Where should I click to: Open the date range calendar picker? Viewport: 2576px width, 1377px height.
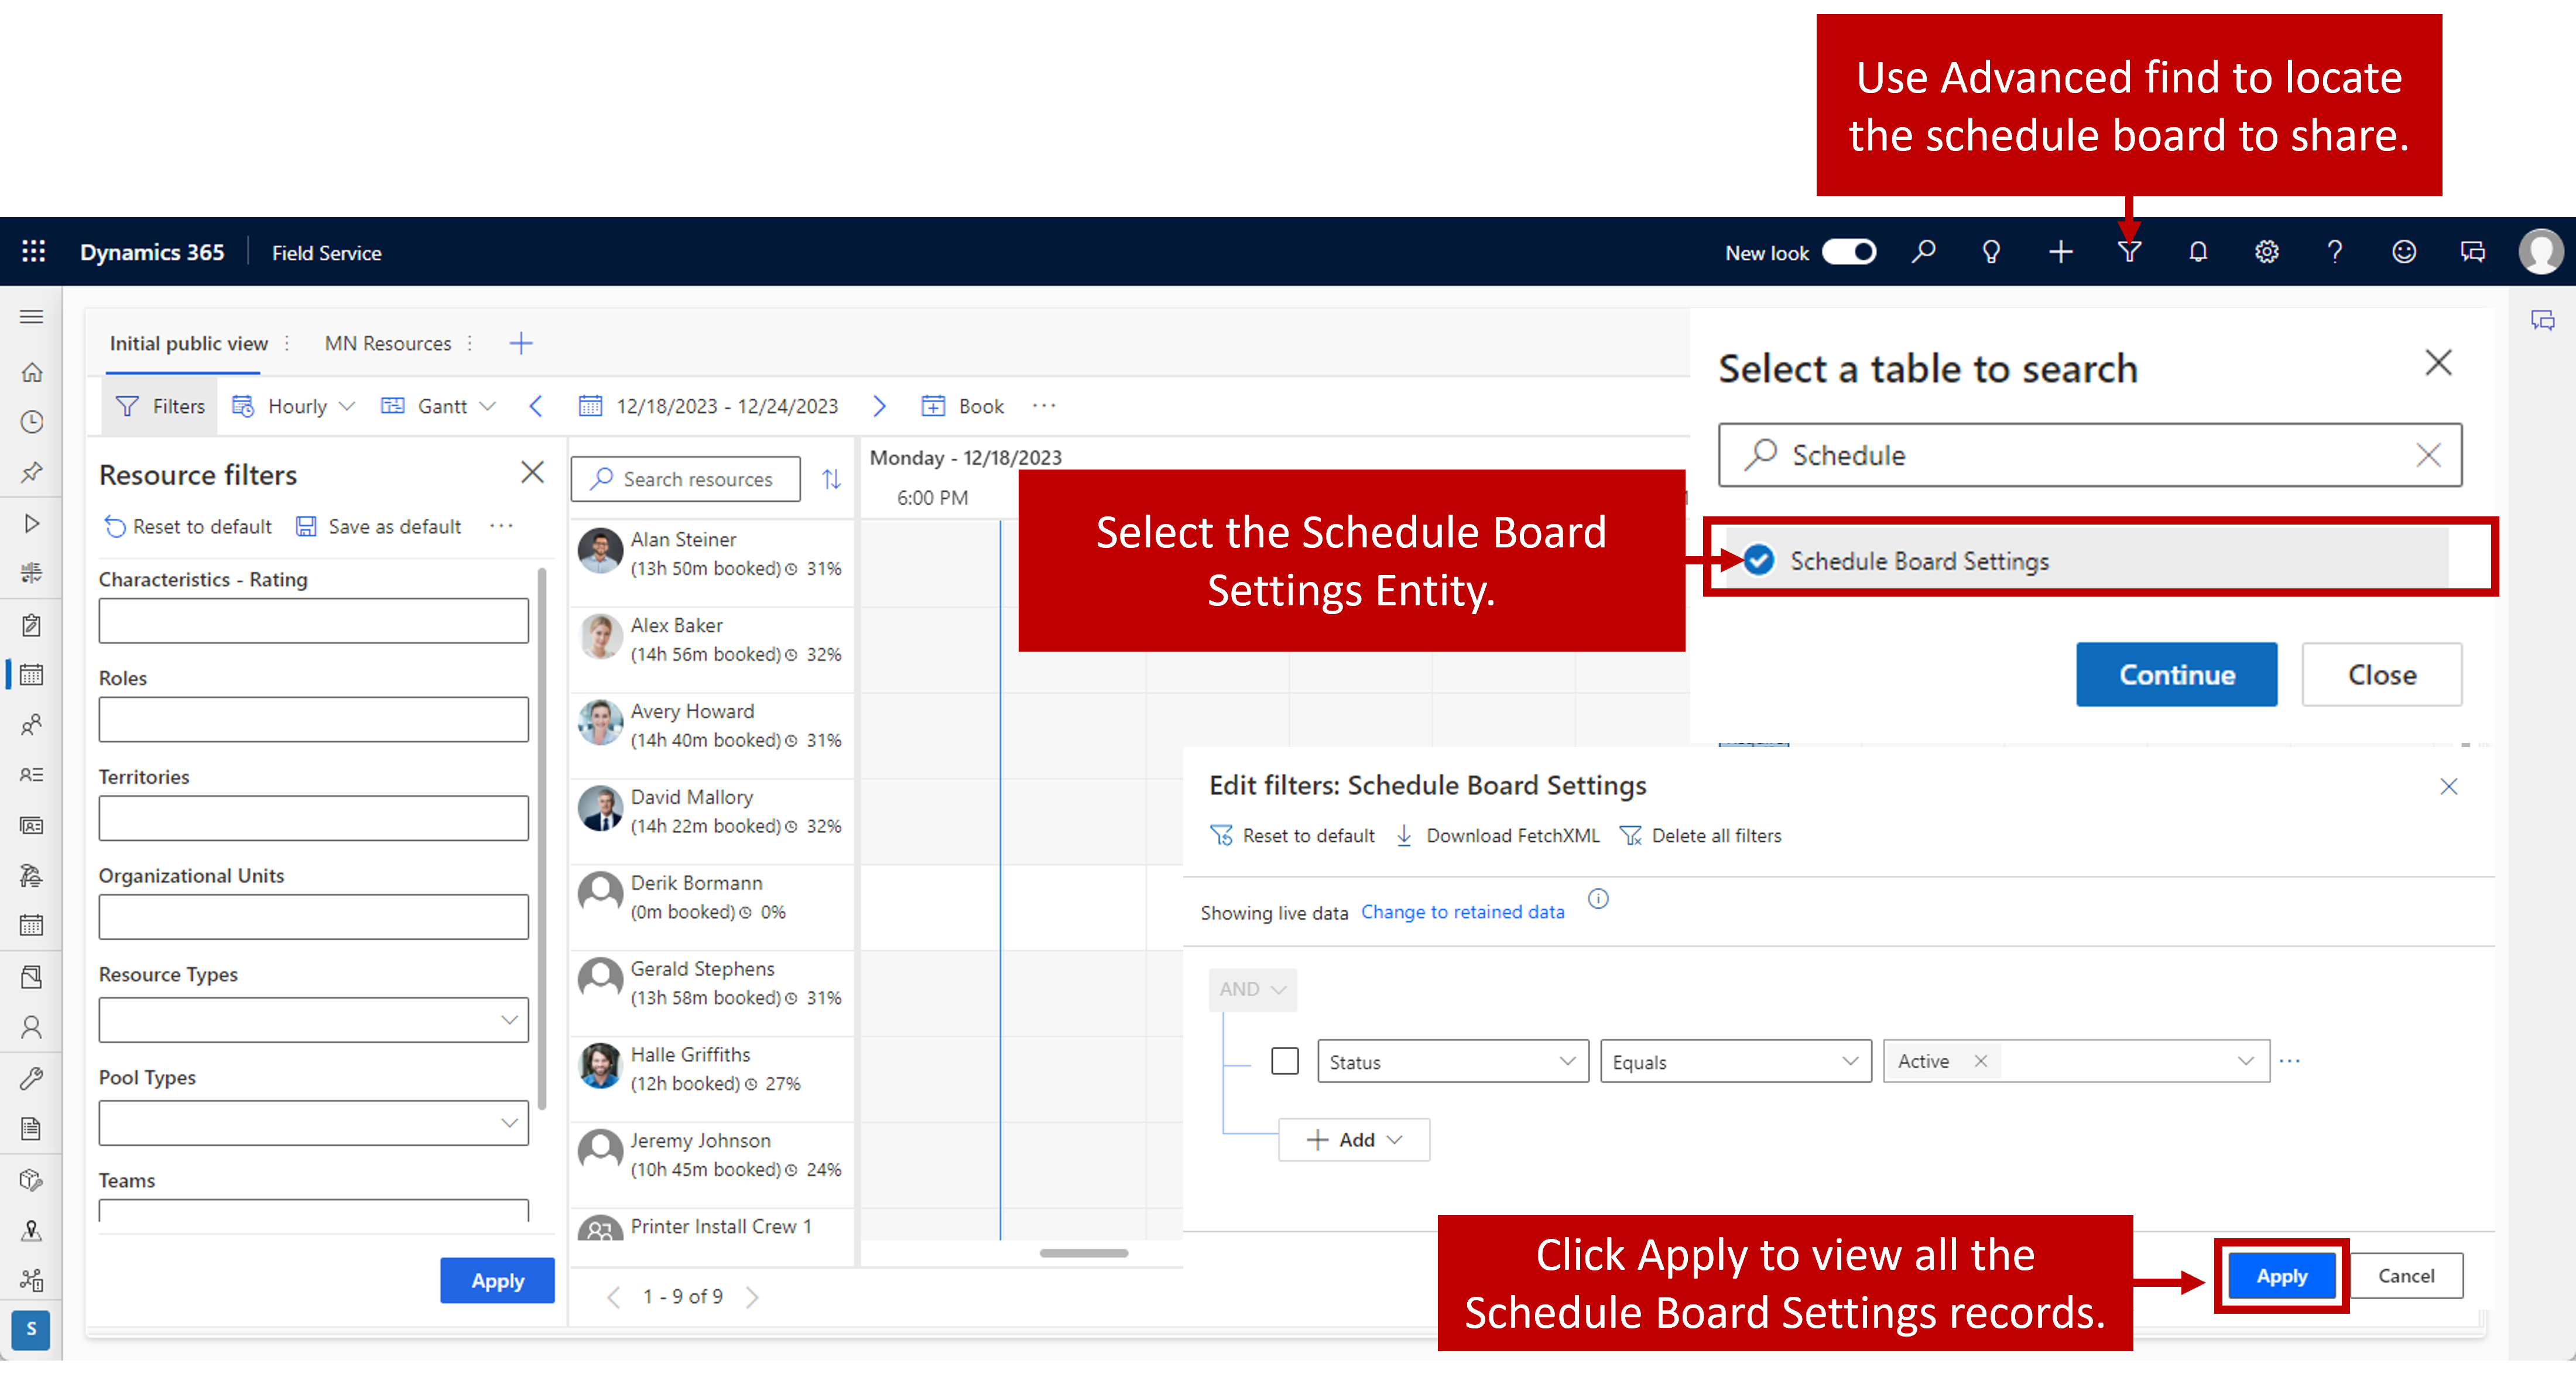point(591,406)
